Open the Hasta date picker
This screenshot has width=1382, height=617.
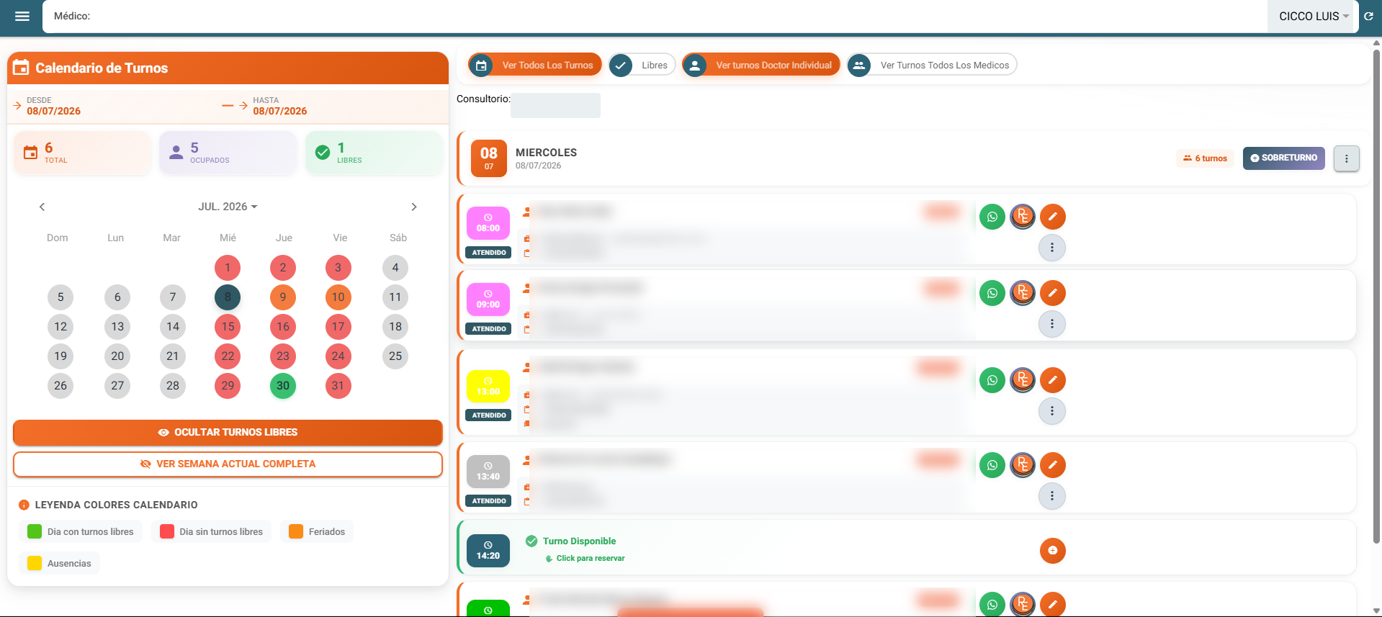(x=280, y=106)
